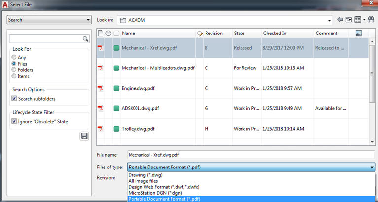Open the Files of type dropdown
378x202 pixels.
point(251,167)
